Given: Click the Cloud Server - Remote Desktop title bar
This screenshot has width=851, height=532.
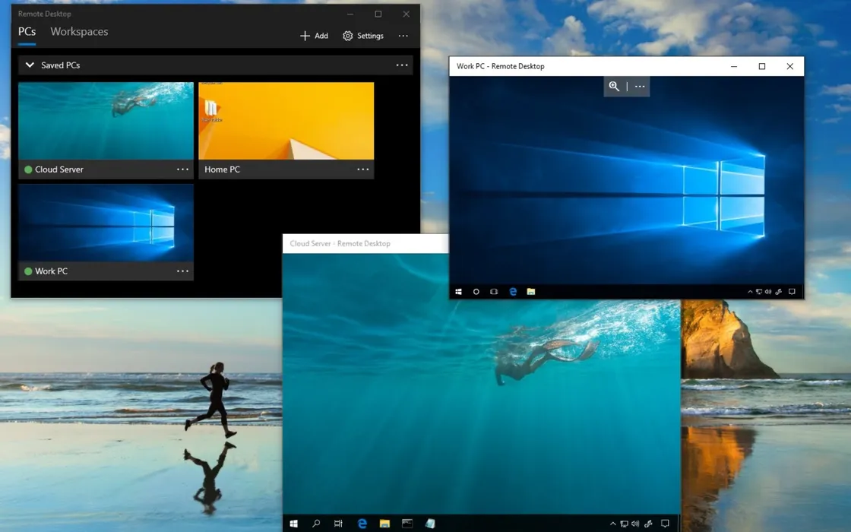Looking at the screenshot, I should [x=365, y=244].
